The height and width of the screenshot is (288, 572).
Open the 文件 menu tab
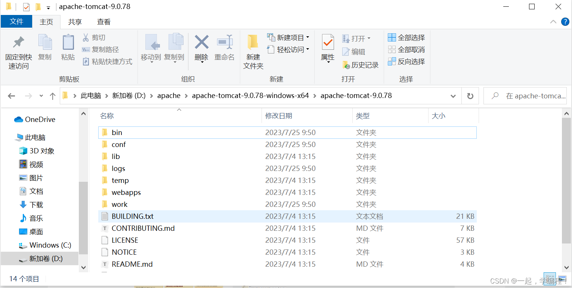[16, 22]
